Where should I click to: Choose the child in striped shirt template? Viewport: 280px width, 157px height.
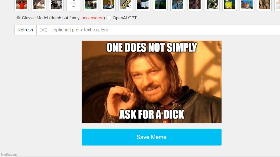(x=39, y=5)
